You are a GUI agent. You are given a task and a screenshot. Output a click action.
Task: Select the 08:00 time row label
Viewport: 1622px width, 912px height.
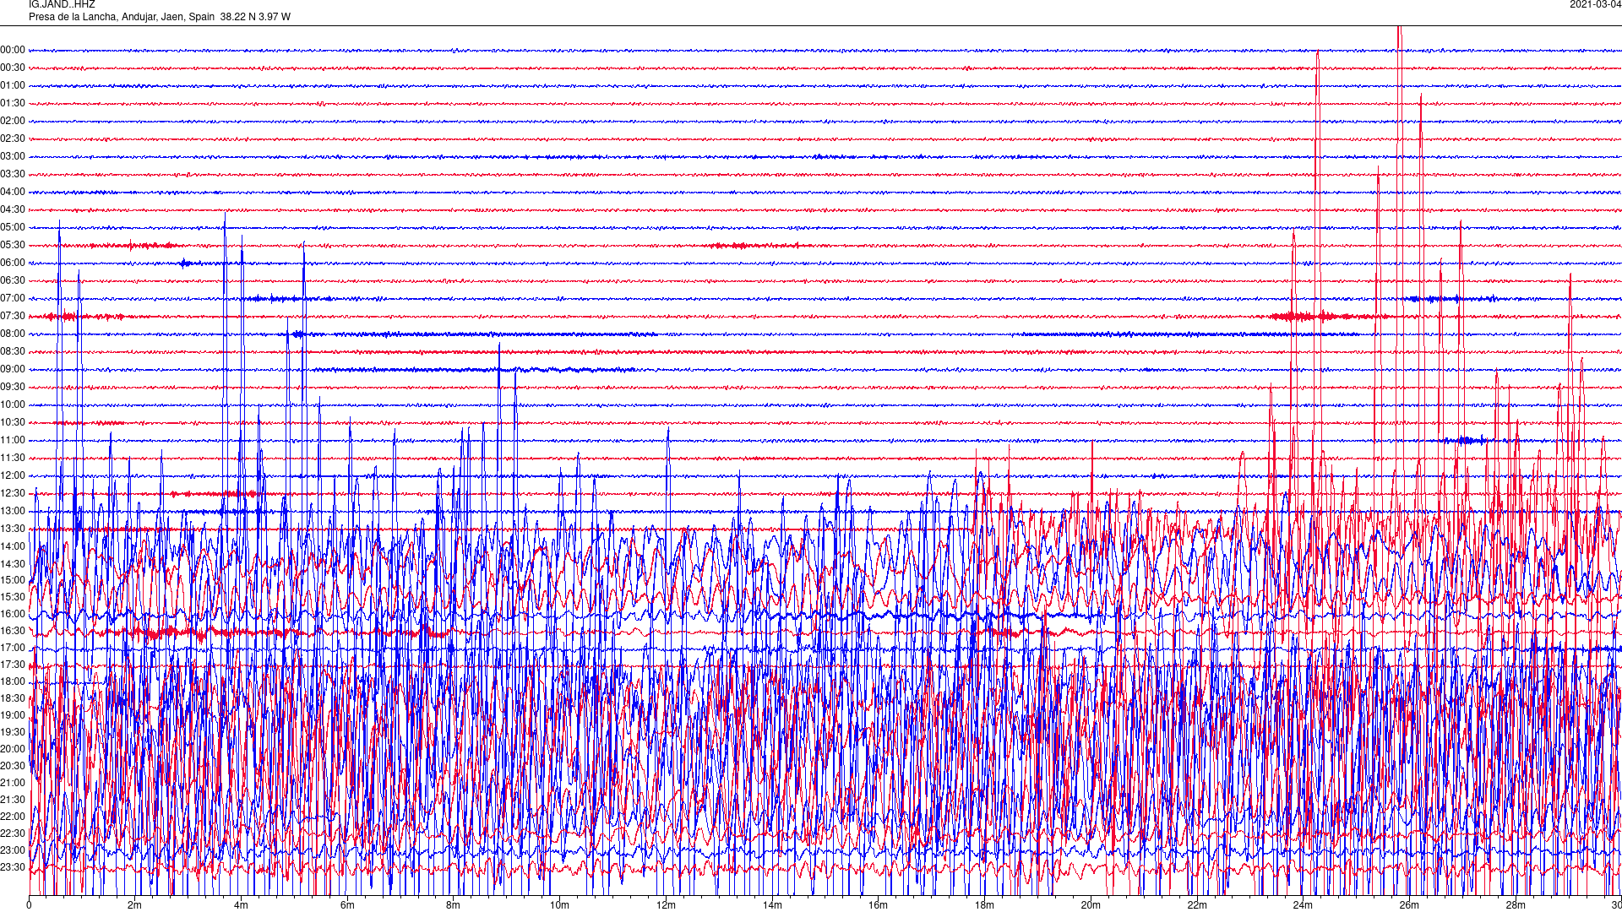click(13, 334)
